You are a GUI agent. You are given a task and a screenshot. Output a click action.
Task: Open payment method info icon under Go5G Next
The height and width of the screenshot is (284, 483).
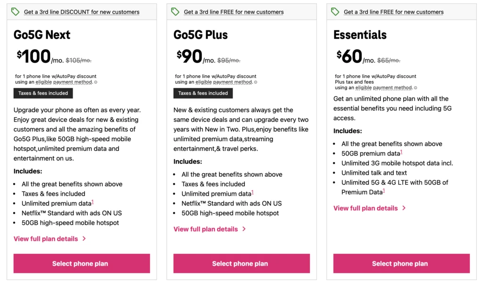pos(96,82)
